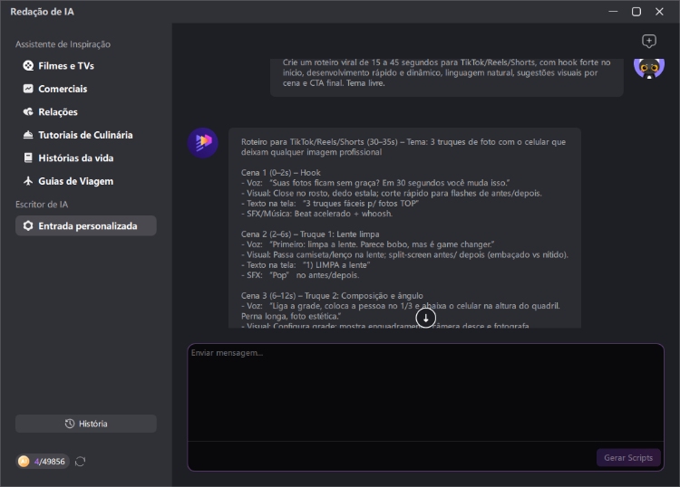Click the book icon beside Histórias da vida
Image resolution: width=680 pixels, height=487 pixels.
click(28, 158)
